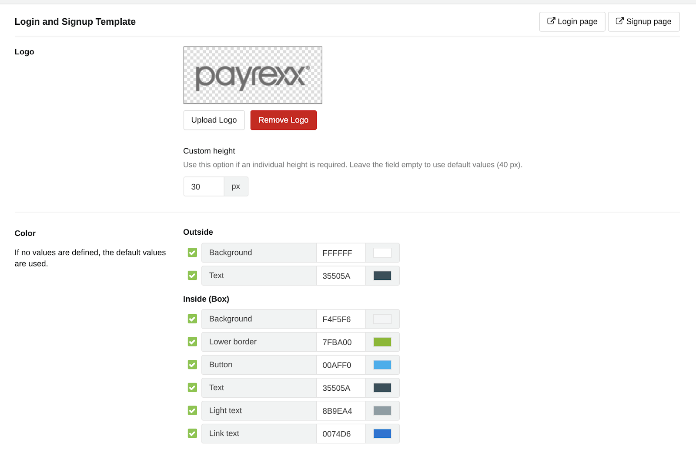
Task: Open the gray Light text color swatch
Action: pyautogui.click(x=382, y=410)
